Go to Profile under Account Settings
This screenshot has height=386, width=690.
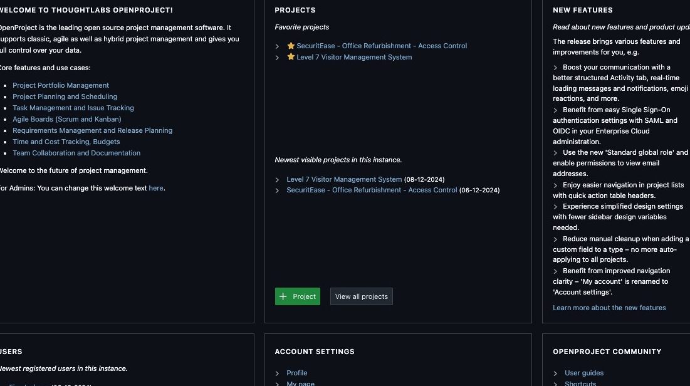(296, 373)
